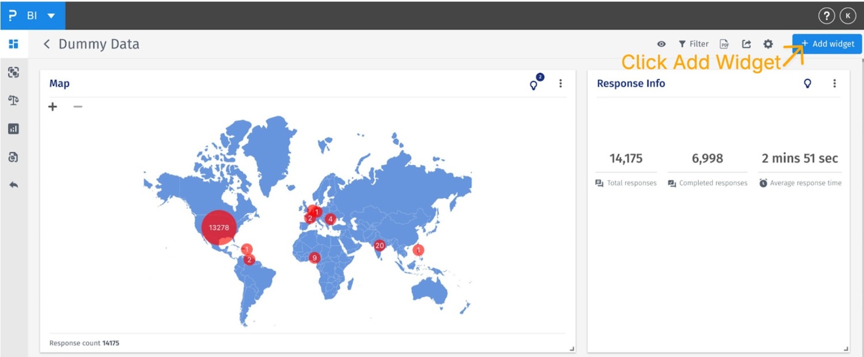Click the Add widget button
The image size is (864, 357).
coord(827,44)
